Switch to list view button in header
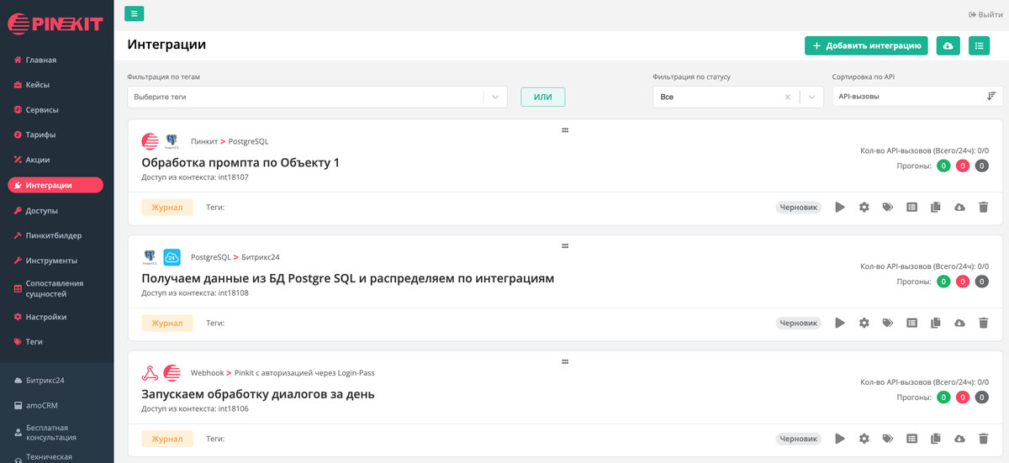Image resolution: width=1009 pixels, height=463 pixels. (x=979, y=45)
